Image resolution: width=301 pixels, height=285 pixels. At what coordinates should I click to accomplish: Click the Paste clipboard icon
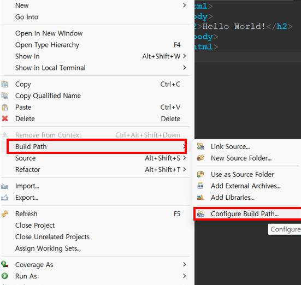[x=5, y=107]
